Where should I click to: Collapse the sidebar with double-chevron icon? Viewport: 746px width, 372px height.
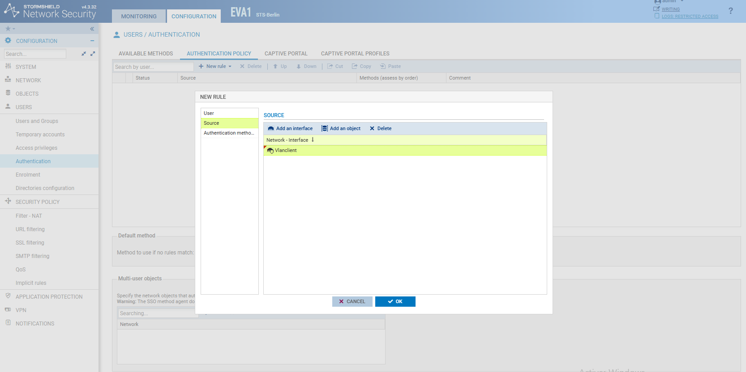point(92,29)
